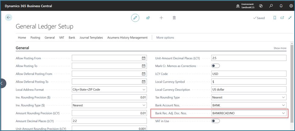Click the back arrow button
295x131 pixels.
[8, 17]
